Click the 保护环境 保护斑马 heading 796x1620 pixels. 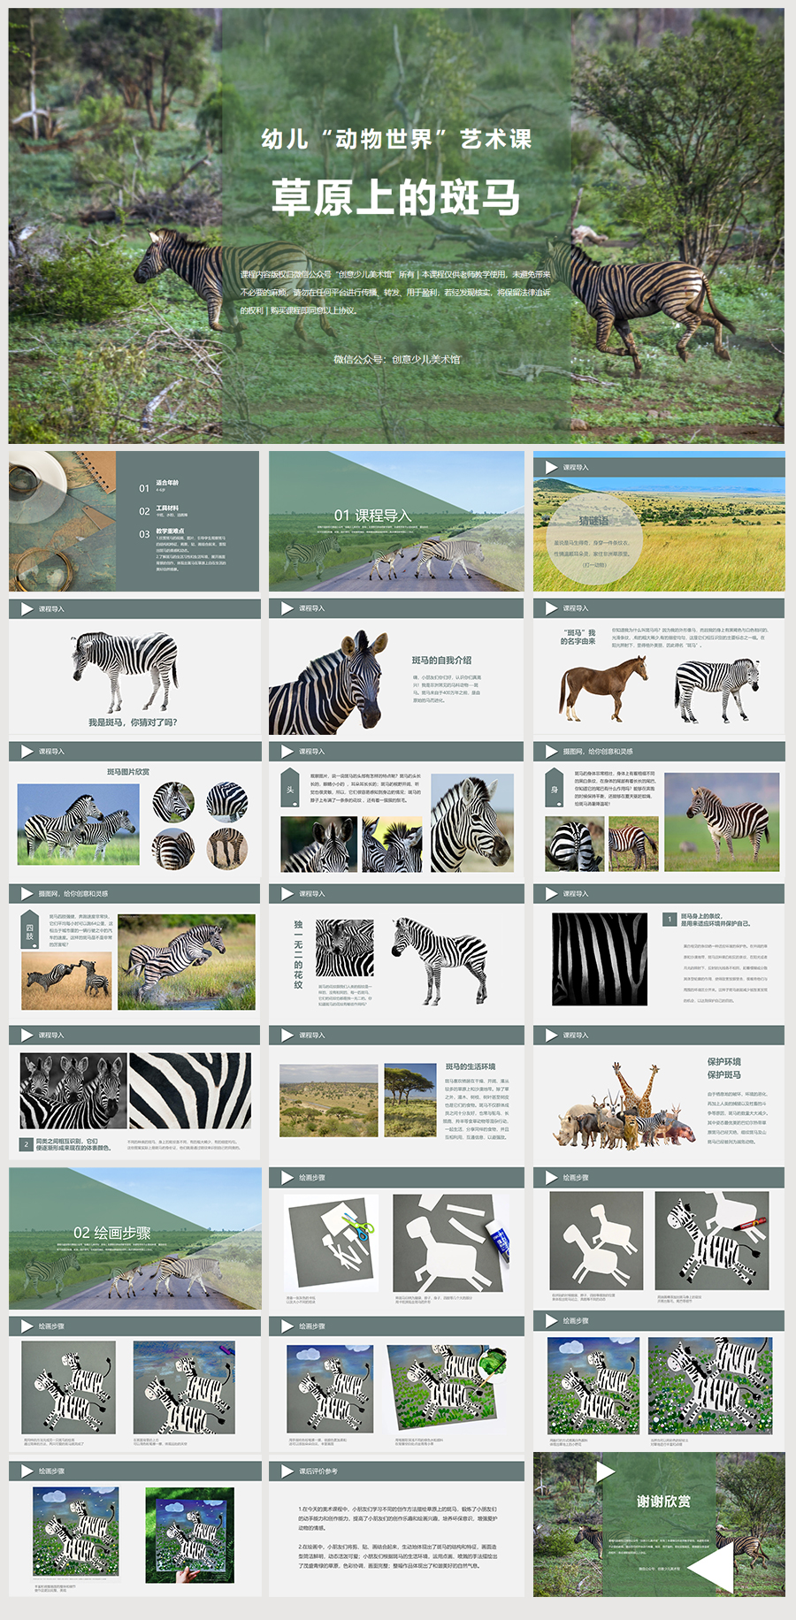tap(723, 1068)
